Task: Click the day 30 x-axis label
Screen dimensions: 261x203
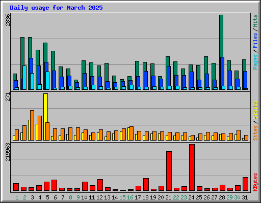Action: (237, 197)
